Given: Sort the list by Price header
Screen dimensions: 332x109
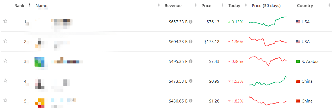Looking at the screenshot, I should click(206, 6).
